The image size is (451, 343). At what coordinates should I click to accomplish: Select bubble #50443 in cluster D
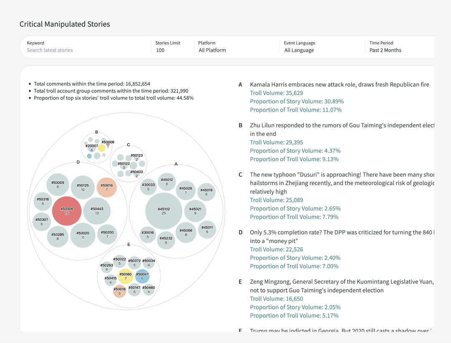point(97,211)
